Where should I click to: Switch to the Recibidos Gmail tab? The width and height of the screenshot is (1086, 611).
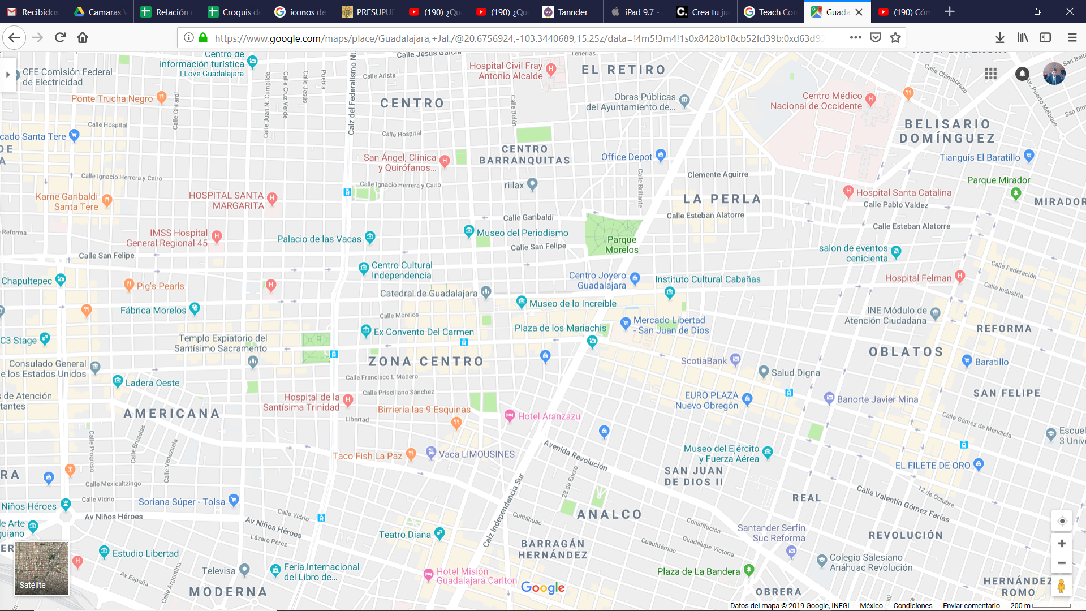pos(33,12)
